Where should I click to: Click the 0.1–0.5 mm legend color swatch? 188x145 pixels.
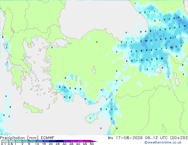pyautogui.click(x=5, y=141)
